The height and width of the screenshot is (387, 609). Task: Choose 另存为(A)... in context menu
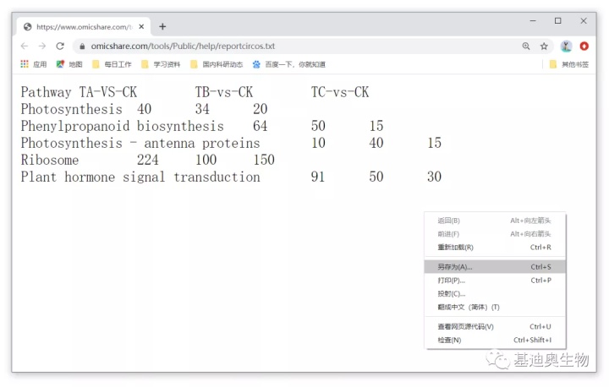click(x=495, y=267)
